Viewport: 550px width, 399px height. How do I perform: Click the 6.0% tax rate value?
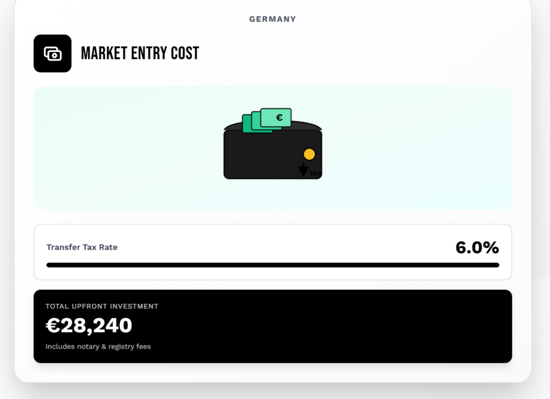click(x=477, y=248)
